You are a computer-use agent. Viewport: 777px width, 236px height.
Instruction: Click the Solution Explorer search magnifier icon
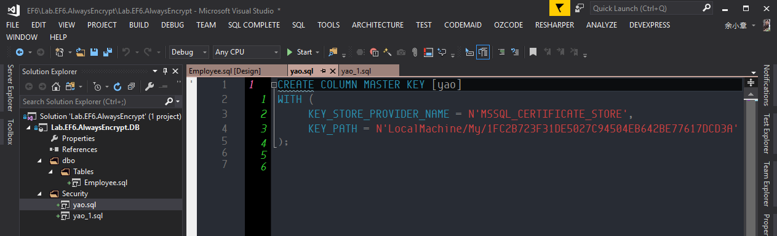coord(169,101)
